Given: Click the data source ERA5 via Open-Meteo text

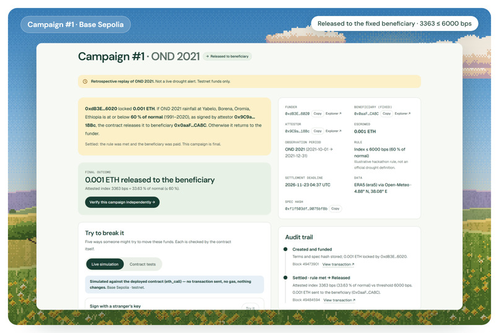Looking at the screenshot, I should 383,188.
